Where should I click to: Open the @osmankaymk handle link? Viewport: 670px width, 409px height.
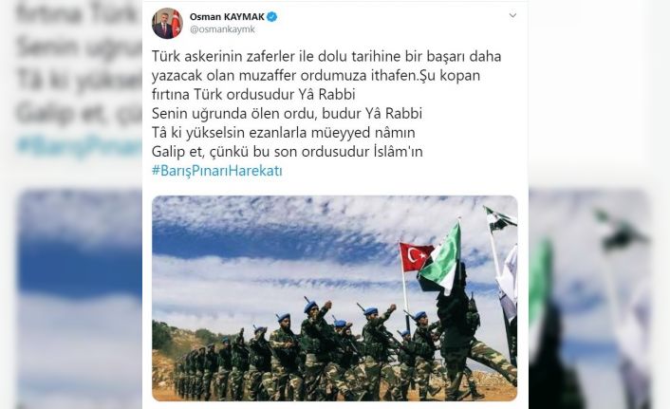(222, 29)
